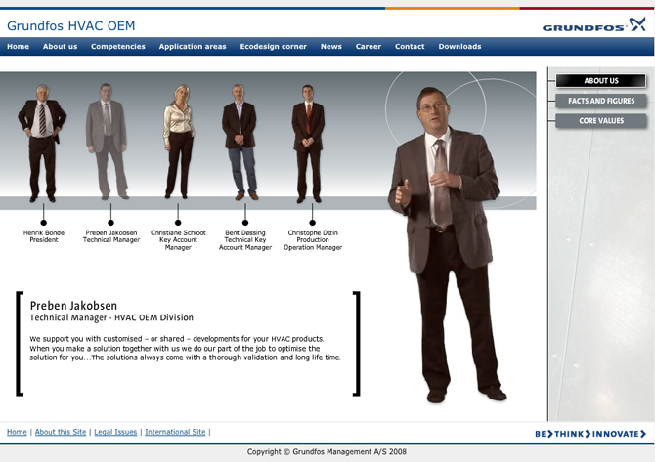Viewport: 655px width, 462px height.
Task: Open the International Site footer link
Action: tap(175, 432)
